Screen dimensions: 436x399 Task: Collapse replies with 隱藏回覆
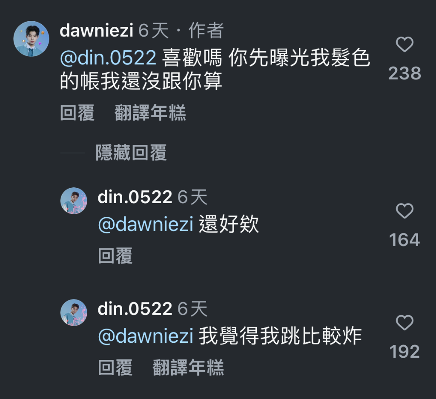[x=131, y=152]
